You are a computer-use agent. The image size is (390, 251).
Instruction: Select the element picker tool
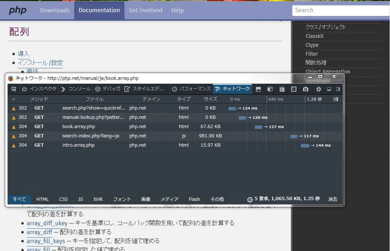pos(14,89)
